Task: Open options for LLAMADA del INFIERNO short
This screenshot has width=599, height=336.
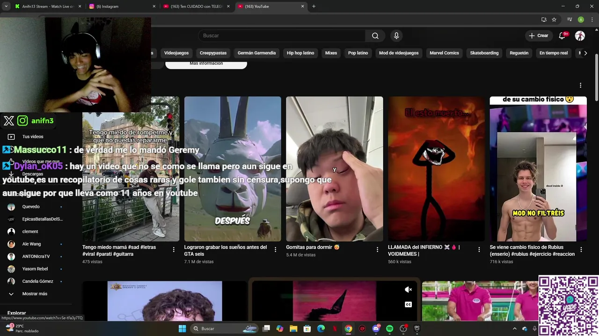Action: click(479, 250)
